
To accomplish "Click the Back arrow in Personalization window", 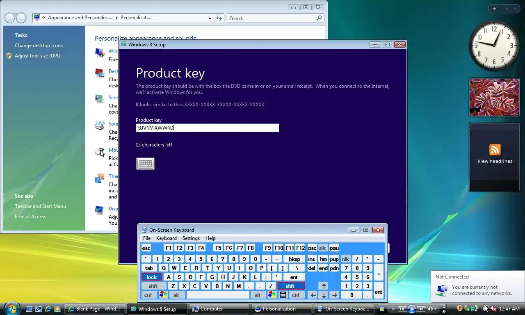I will click(x=10, y=18).
